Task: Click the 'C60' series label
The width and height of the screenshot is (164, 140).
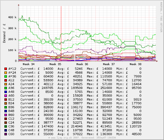Action: coord(11,134)
